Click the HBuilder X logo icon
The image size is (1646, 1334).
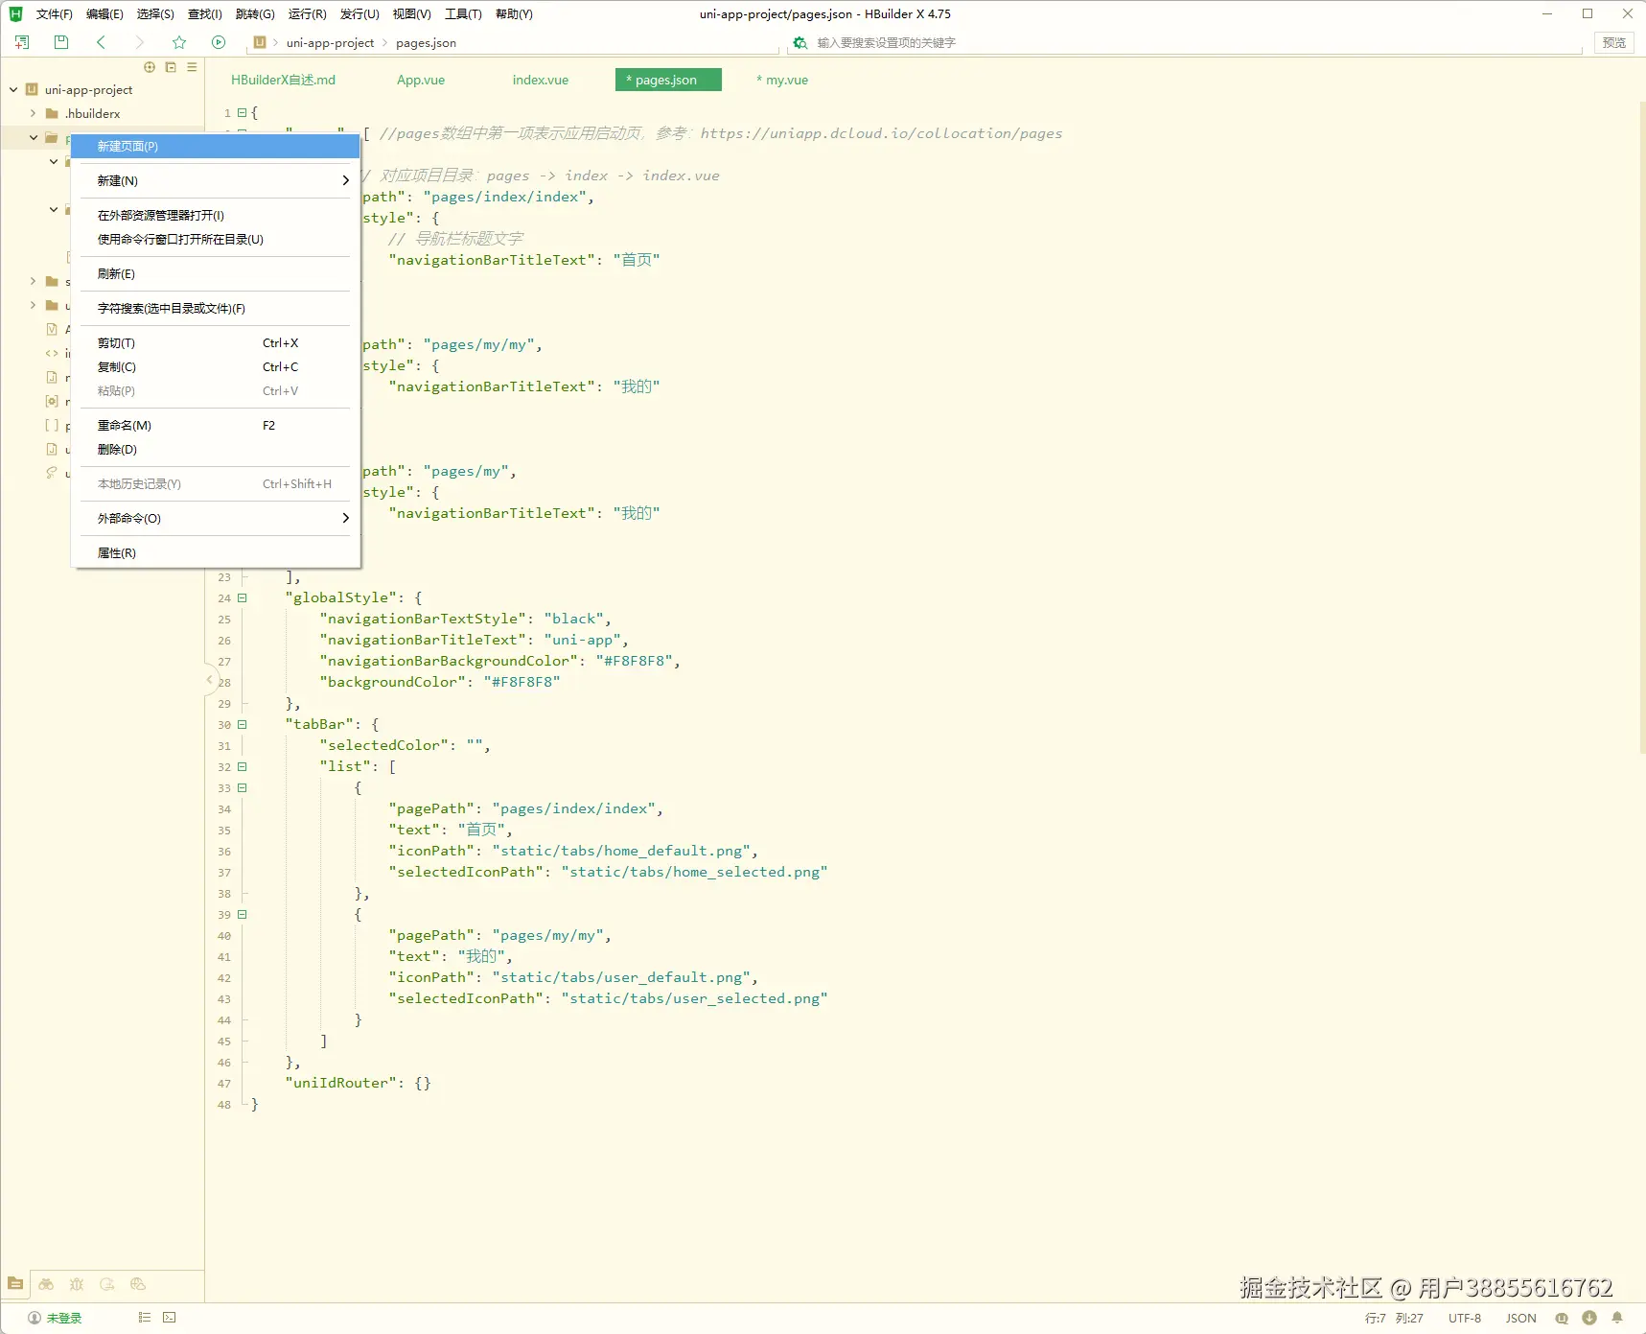click(15, 13)
